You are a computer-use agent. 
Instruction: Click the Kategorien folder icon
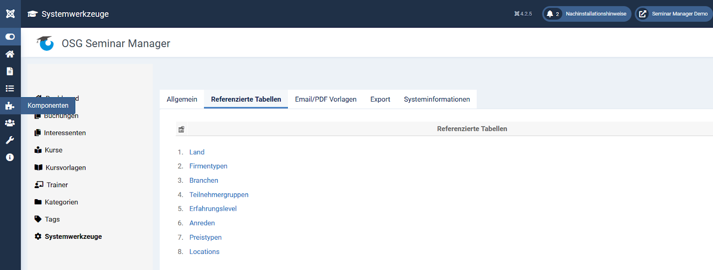coord(38,202)
